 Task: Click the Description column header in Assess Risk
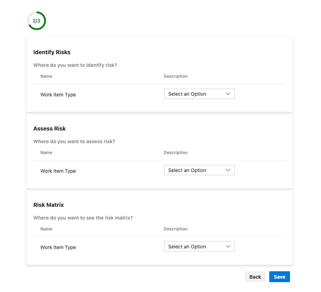coord(175,153)
